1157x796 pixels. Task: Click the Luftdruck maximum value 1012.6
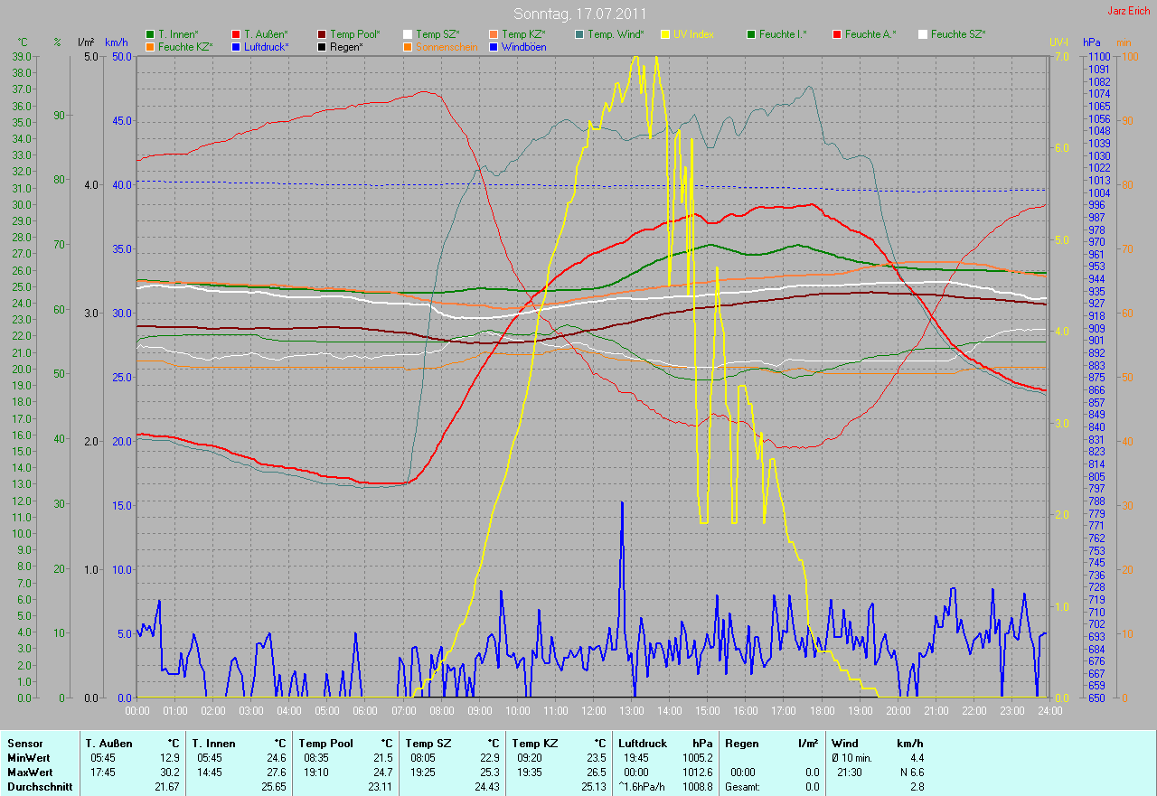click(698, 773)
